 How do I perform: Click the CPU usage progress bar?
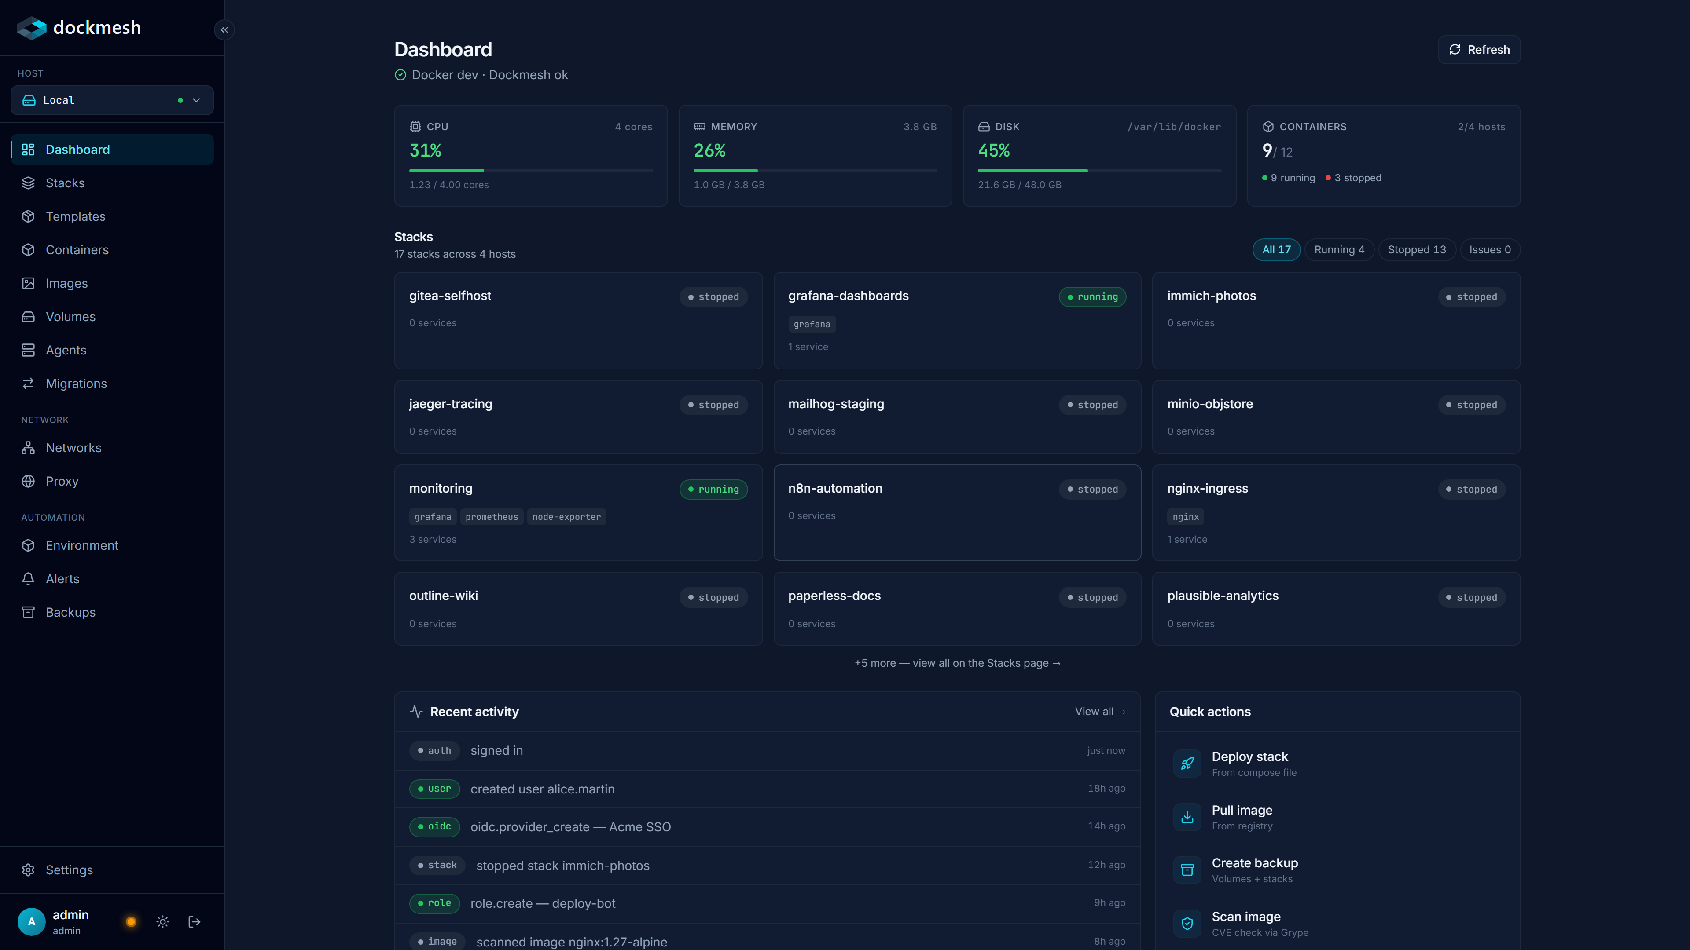point(530,171)
